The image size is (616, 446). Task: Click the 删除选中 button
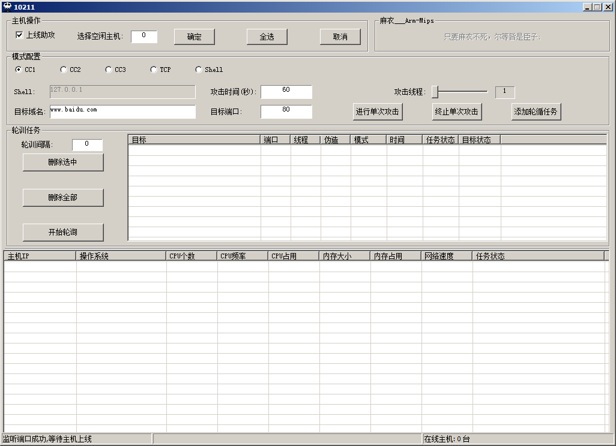pos(63,162)
